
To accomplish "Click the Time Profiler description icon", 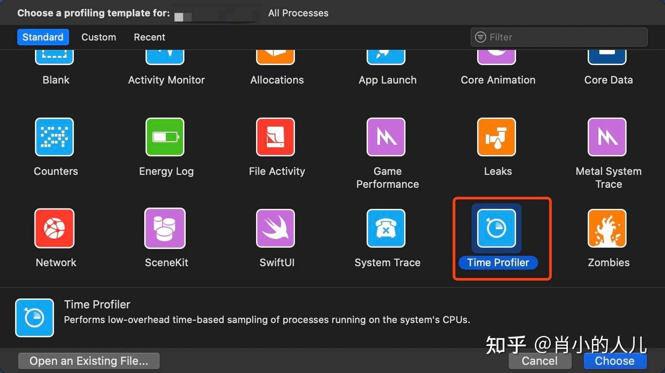I will [x=35, y=318].
